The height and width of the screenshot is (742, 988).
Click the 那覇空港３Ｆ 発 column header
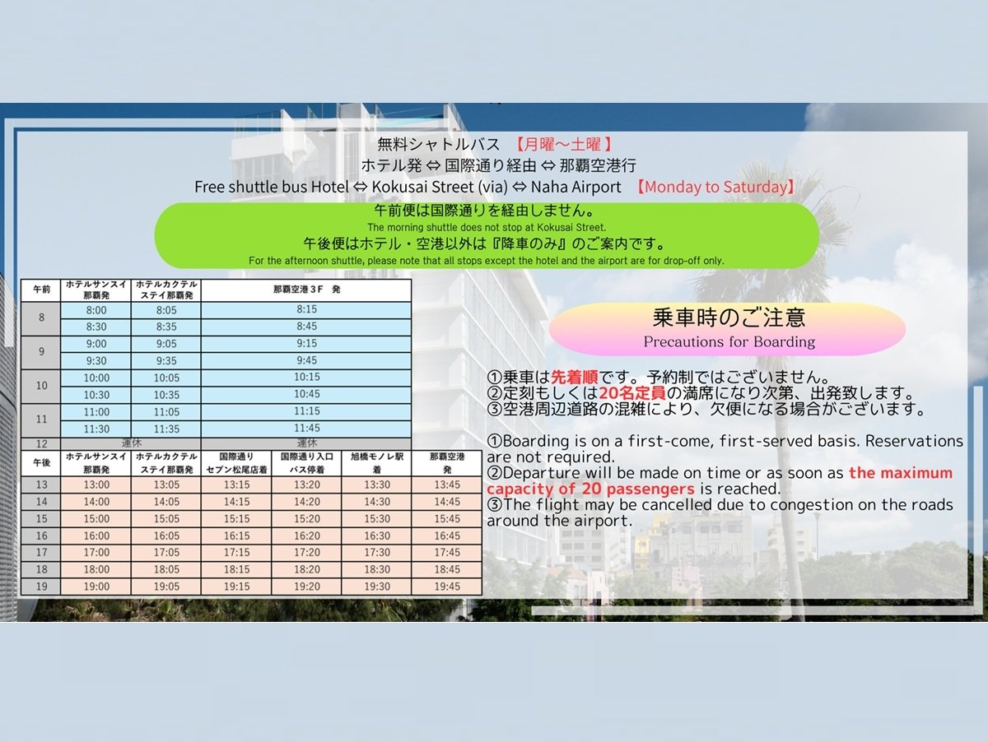(306, 290)
